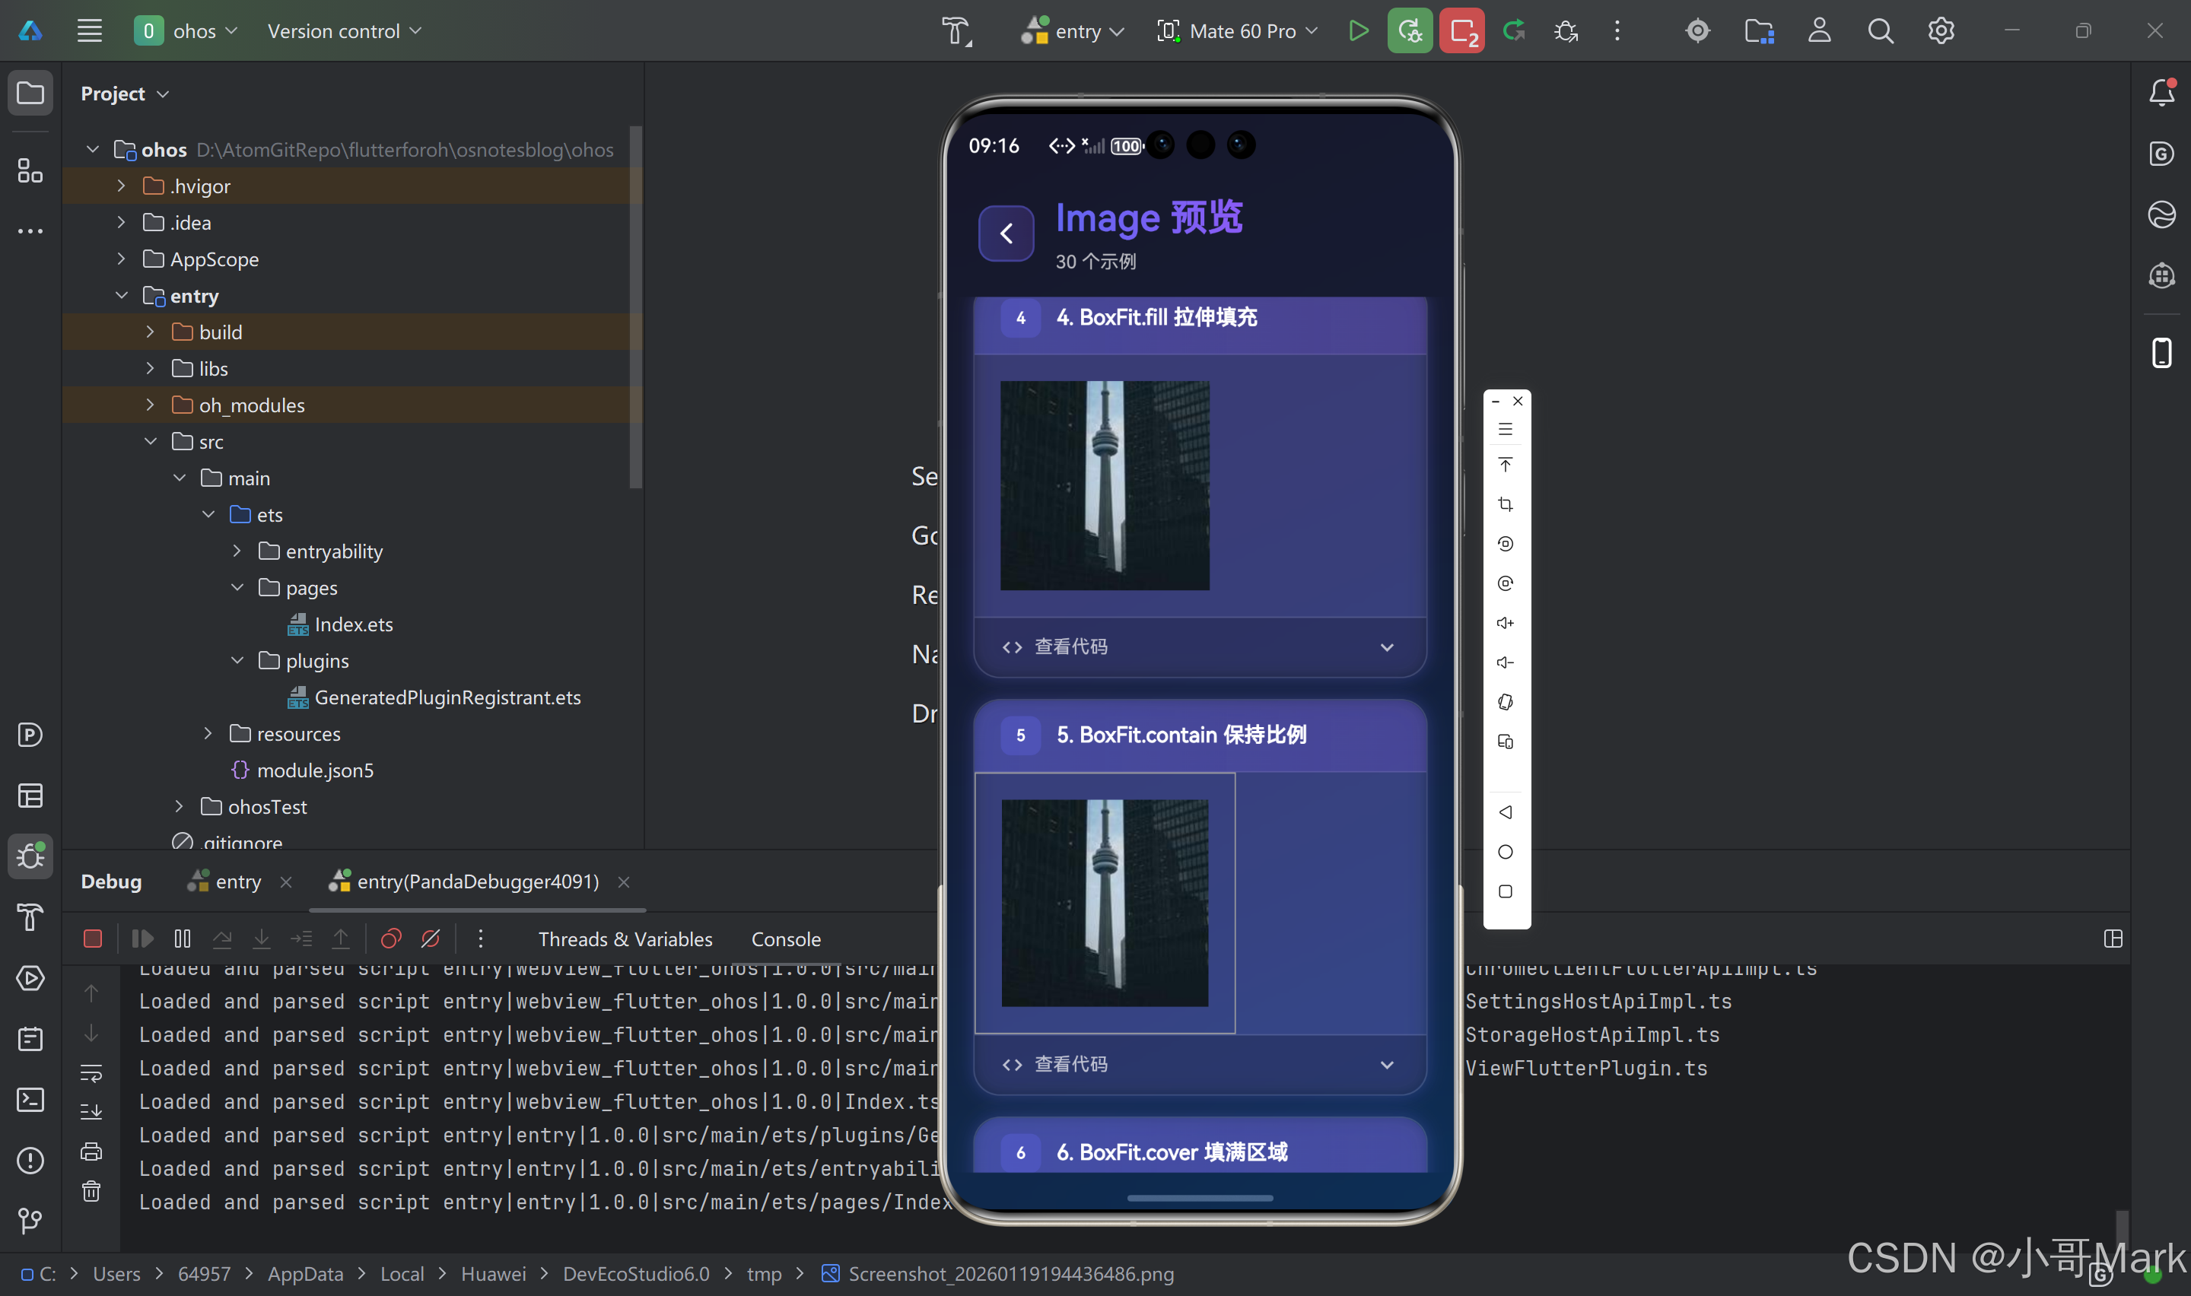Toggle the debug tool window layout options
The image size is (2191, 1296).
click(2113, 938)
